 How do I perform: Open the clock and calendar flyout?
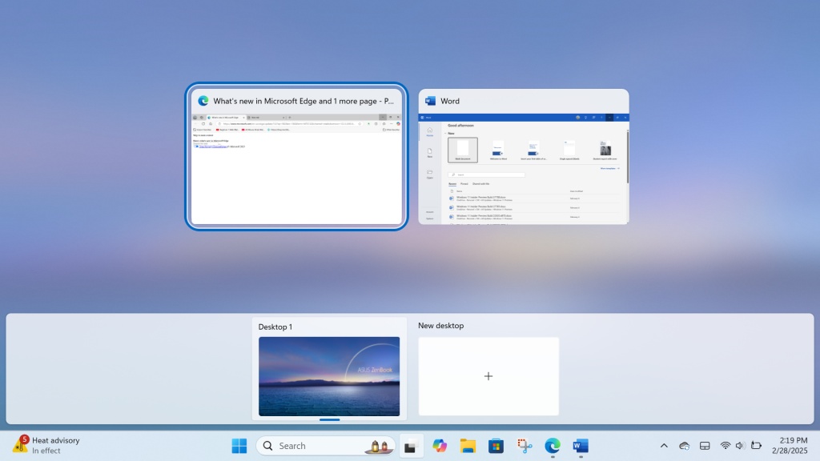[789, 446]
